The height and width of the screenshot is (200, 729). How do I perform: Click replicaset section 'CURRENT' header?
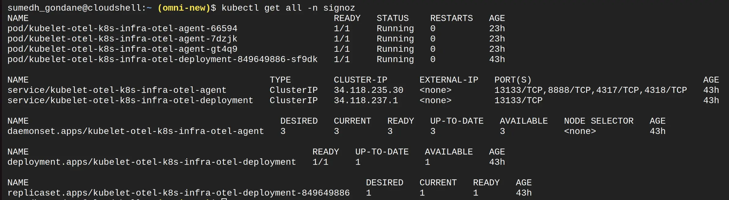(438, 183)
